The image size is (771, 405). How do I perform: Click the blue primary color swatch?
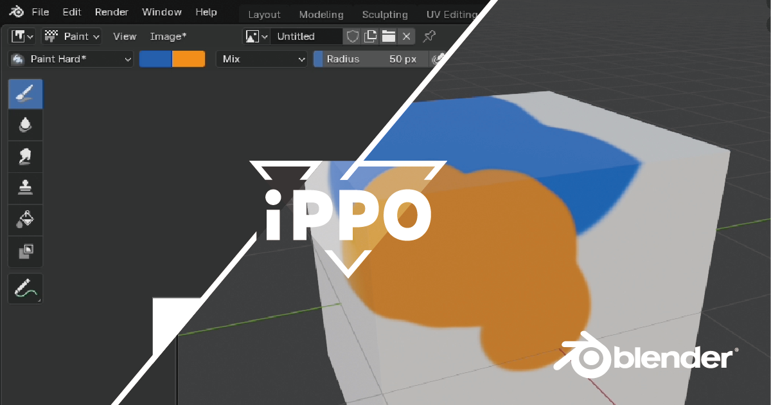tap(155, 59)
